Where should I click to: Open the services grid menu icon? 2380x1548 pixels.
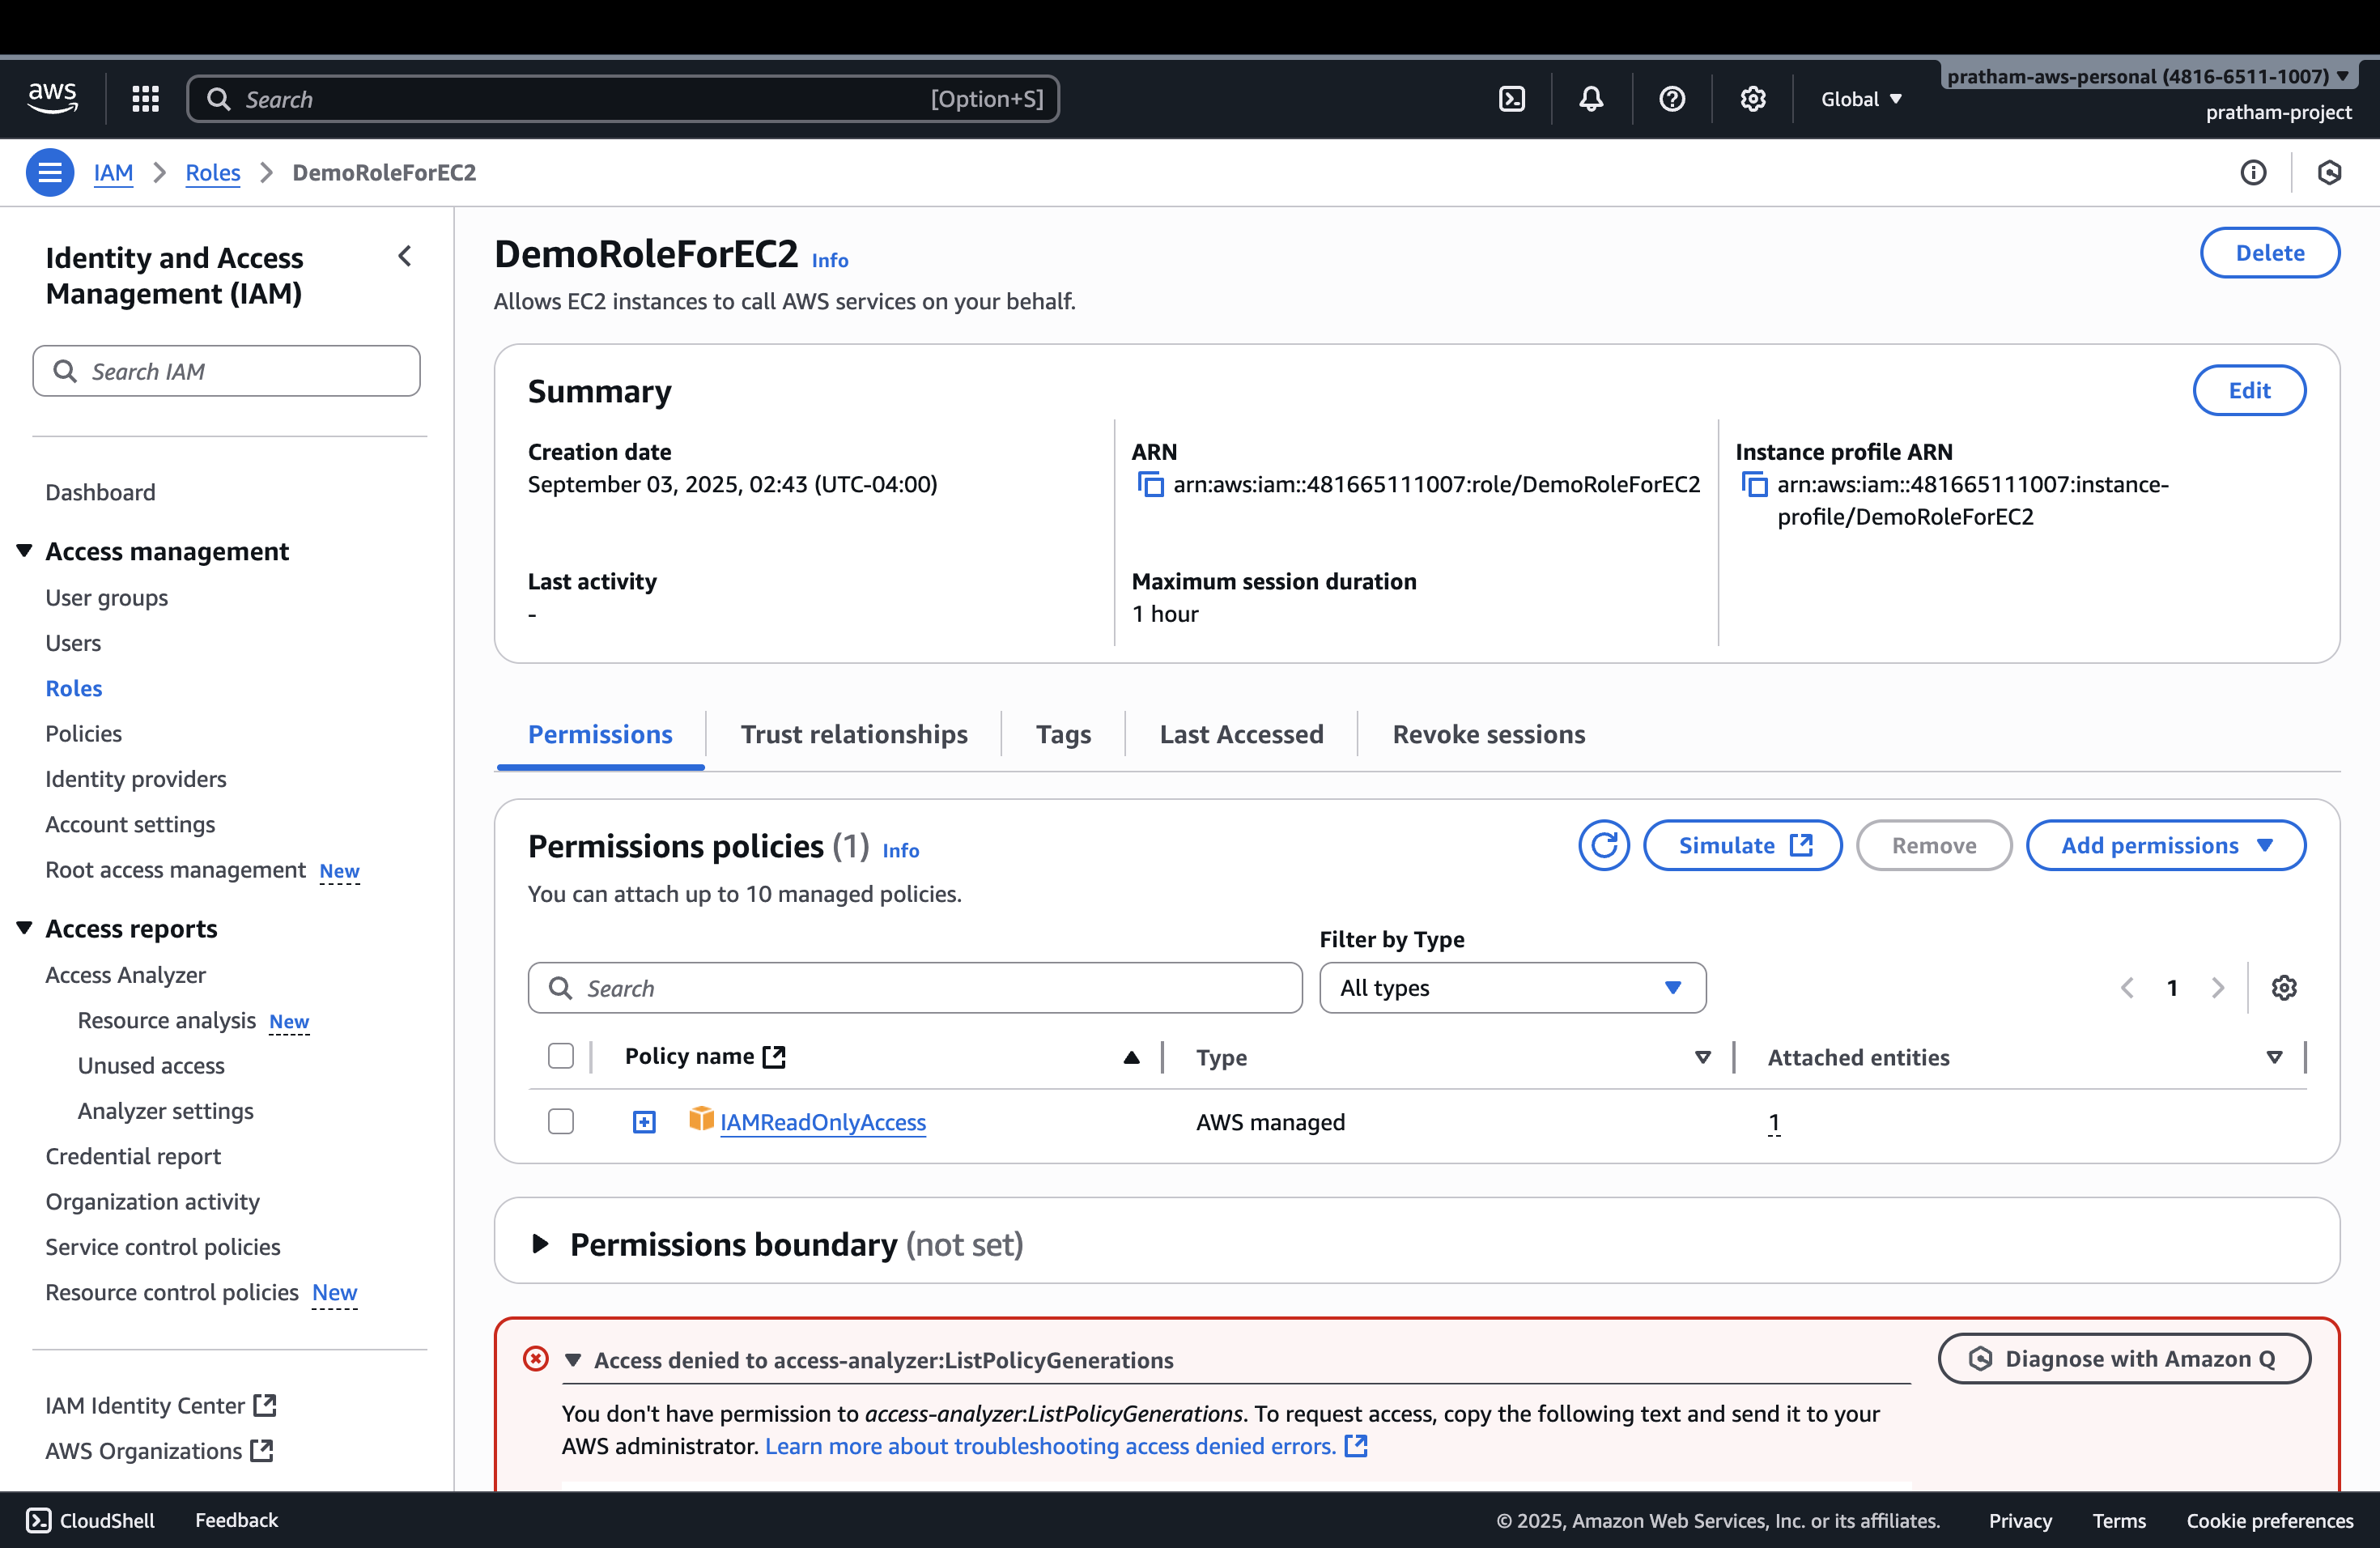[x=146, y=98]
